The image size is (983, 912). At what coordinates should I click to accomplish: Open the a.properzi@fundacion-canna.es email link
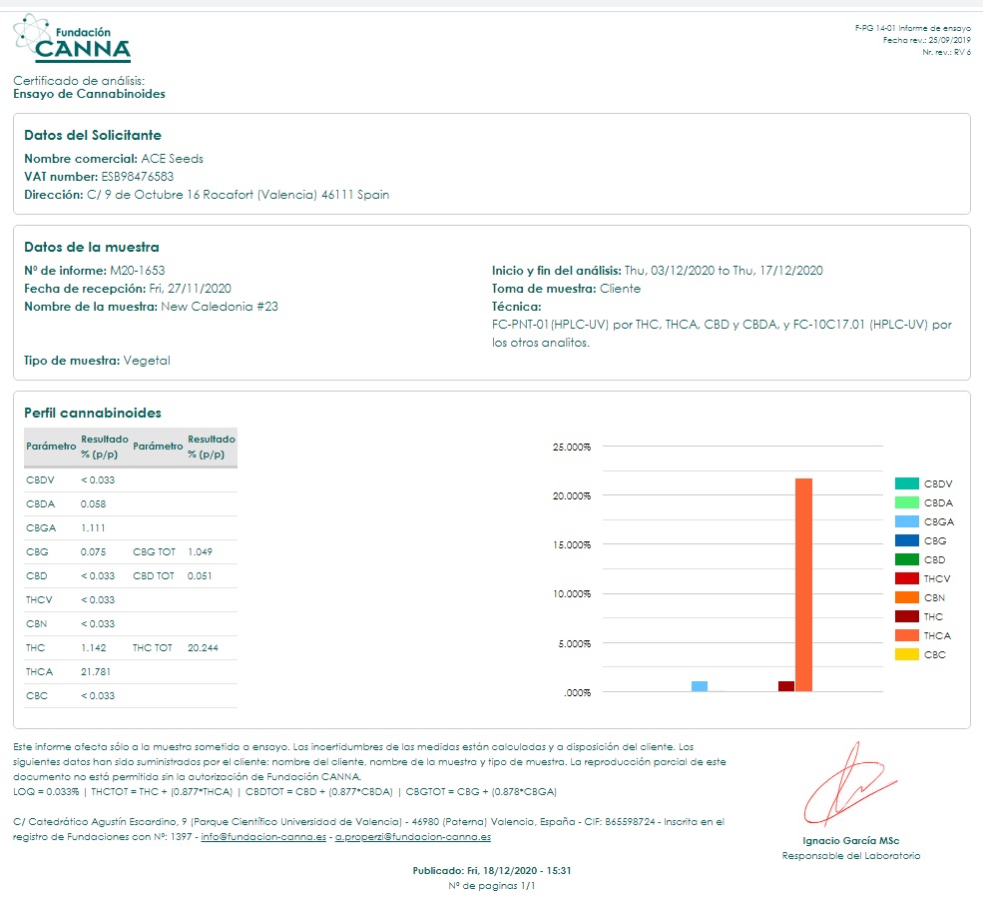point(412,837)
